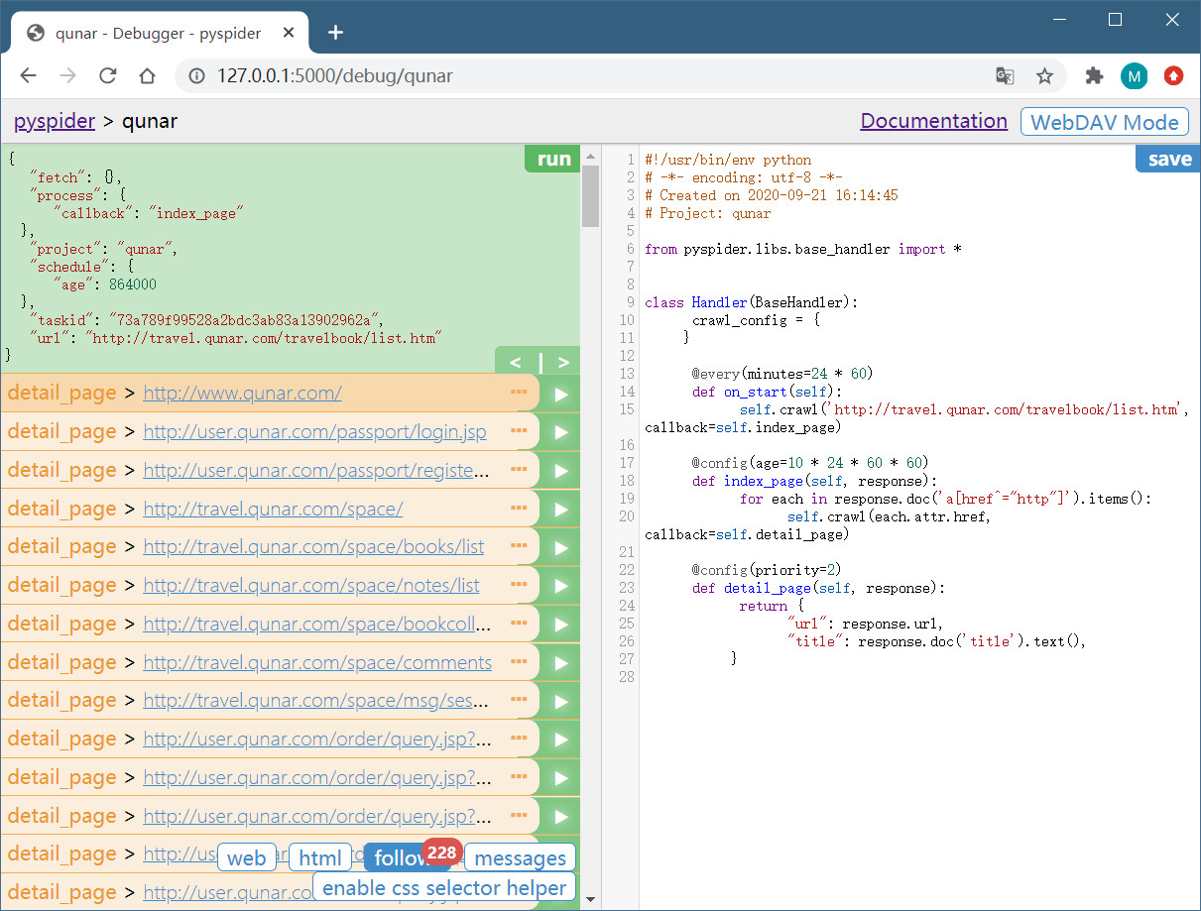Run the task for http://www.qunar.com/
This screenshot has width=1201, height=911.
(x=560, y=394)
